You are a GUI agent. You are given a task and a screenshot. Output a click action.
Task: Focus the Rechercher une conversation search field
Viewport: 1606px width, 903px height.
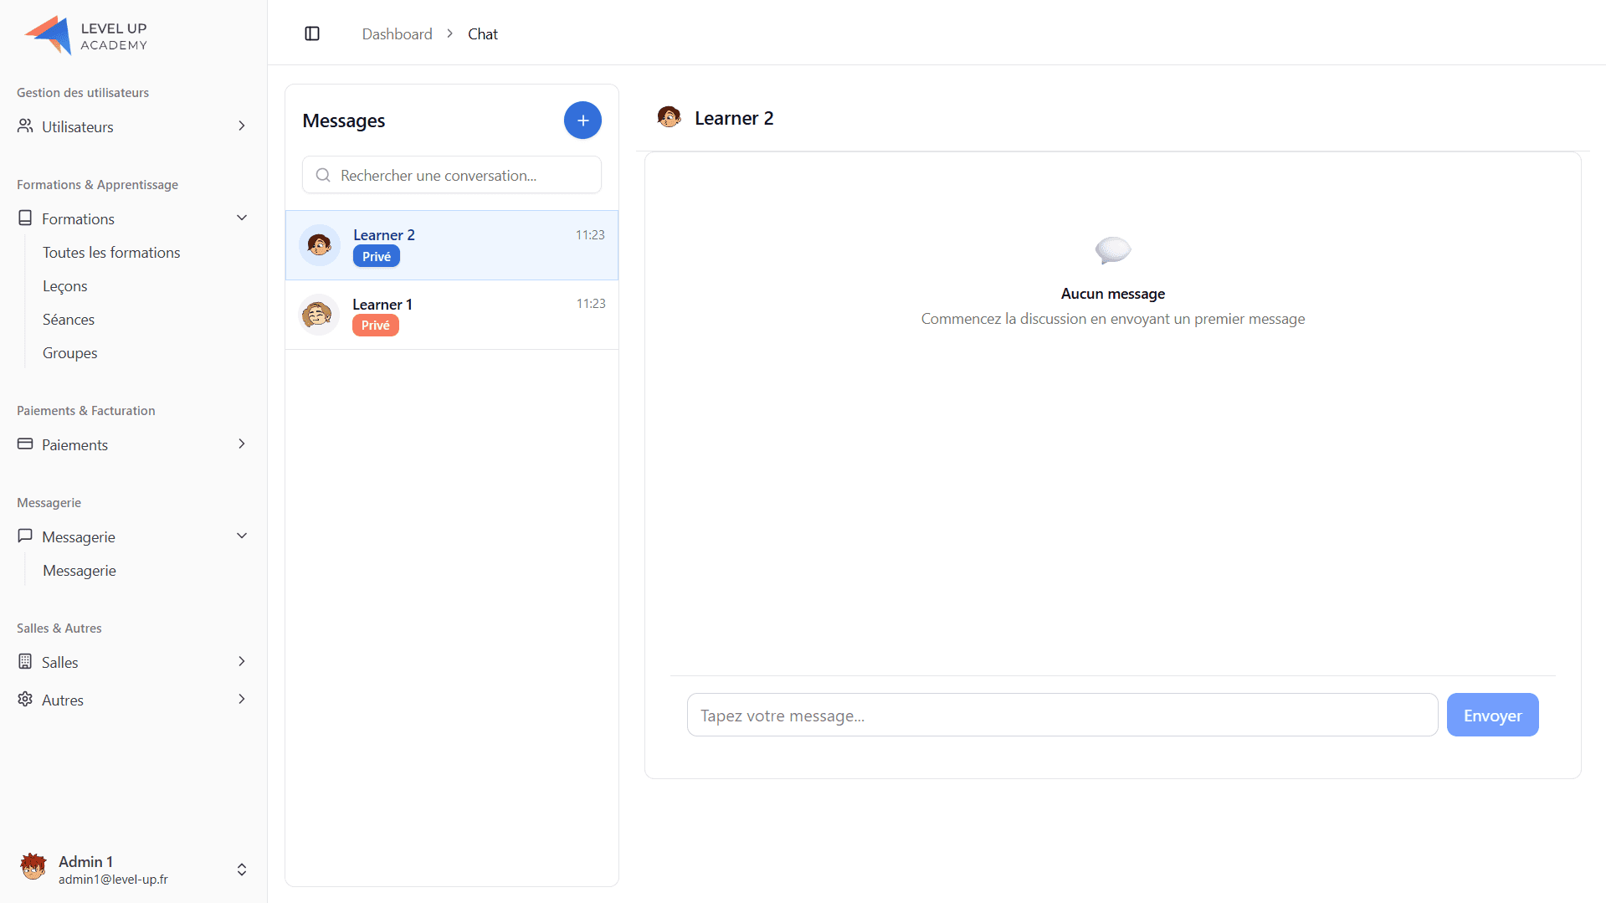pyautogui.click(x=452, y=176)
